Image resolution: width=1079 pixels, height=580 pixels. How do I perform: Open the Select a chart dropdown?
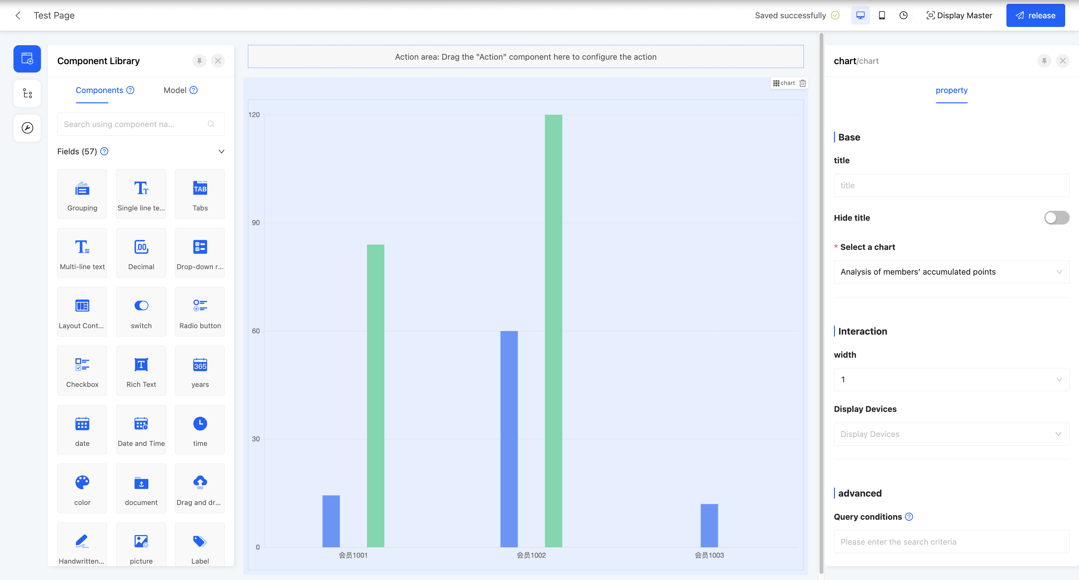coord(951,272)
